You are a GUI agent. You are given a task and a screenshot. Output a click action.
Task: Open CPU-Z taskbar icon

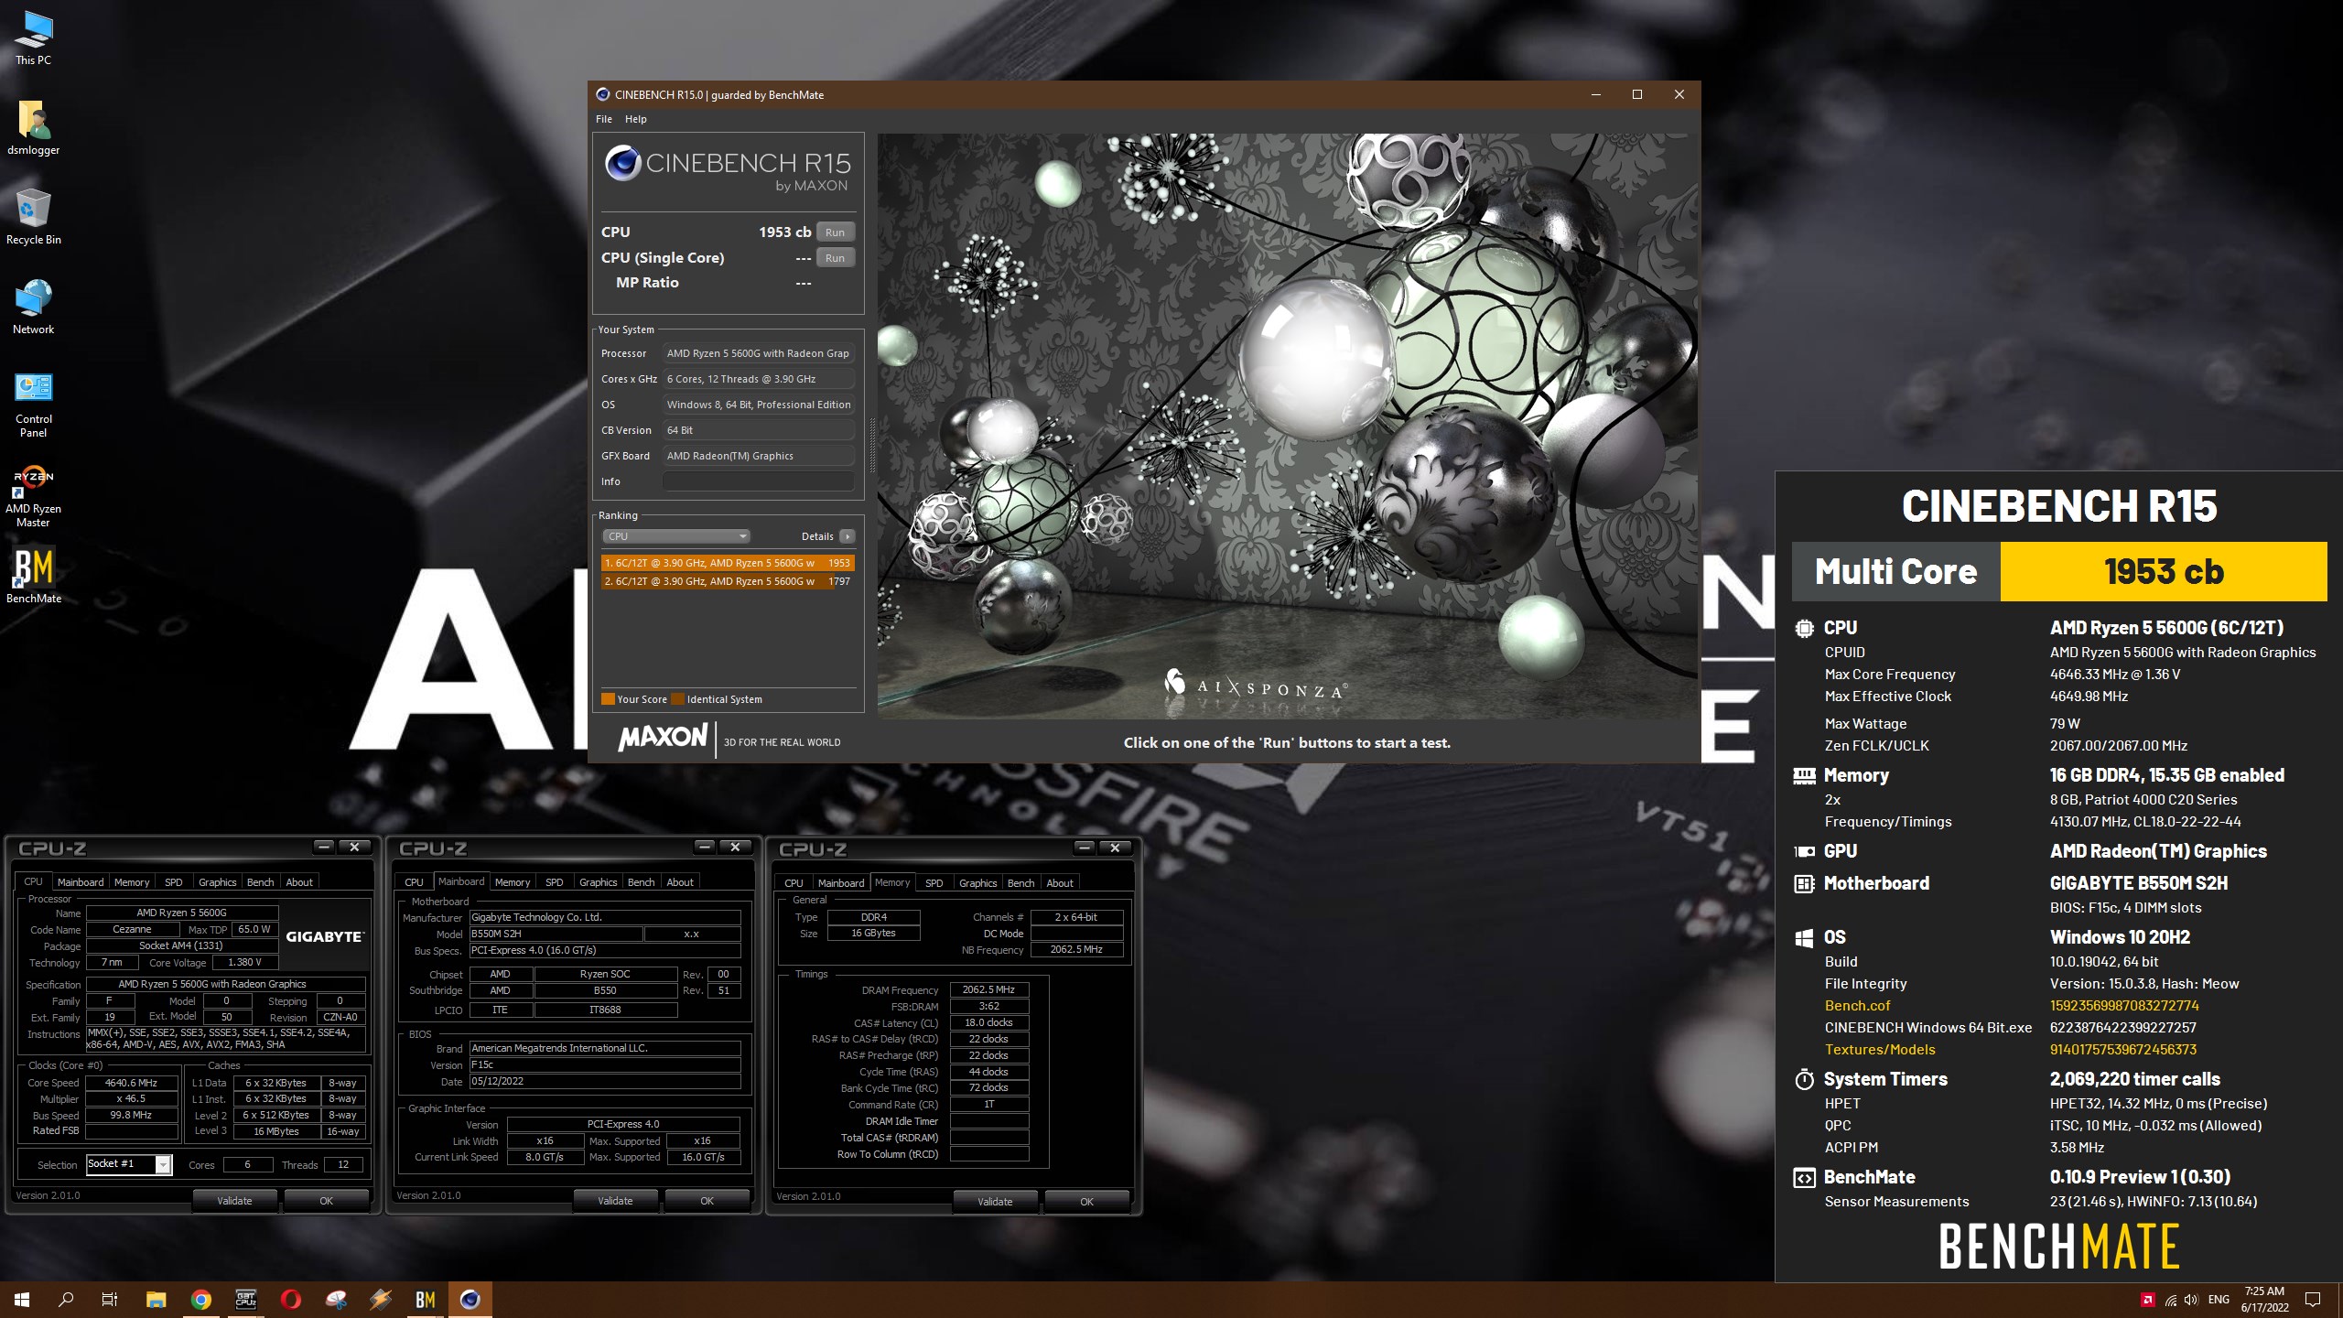click(245, 1299)
